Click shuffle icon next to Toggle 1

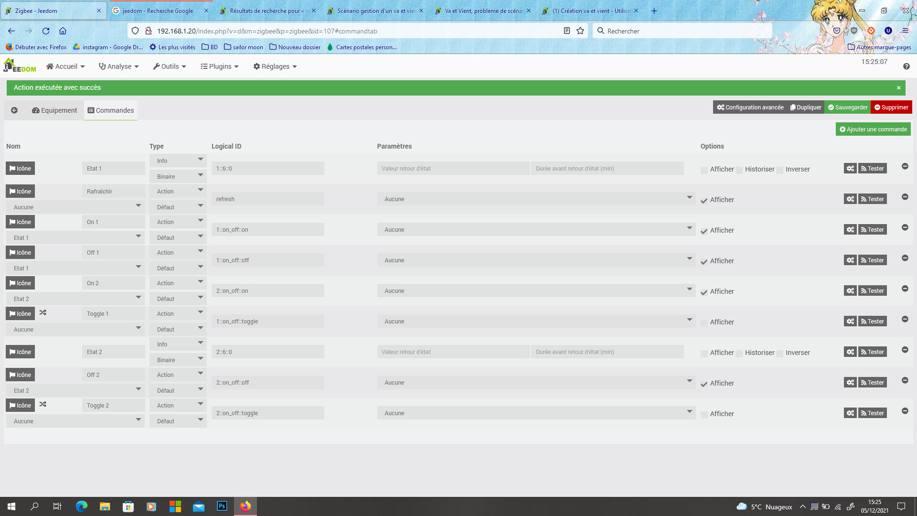pyautogui.click(x=43, y=312)
